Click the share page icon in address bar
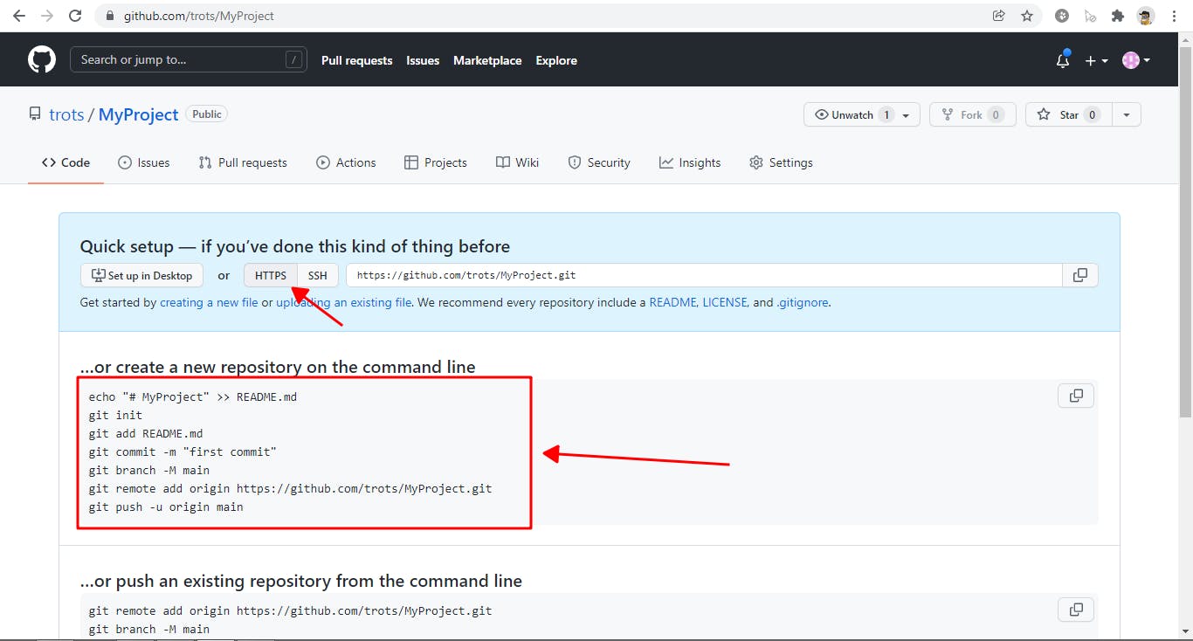The height and width of the screenshot is (641, 1193). coord(998,16)
